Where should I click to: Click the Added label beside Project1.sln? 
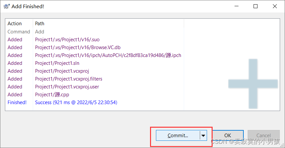(x=15, y=63)
